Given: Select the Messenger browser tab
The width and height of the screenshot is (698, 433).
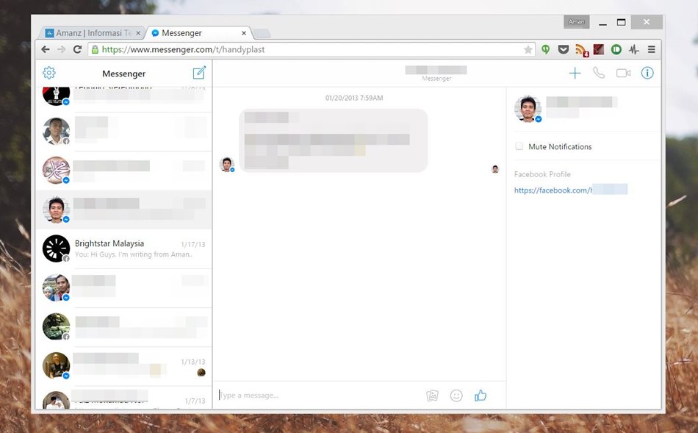Looking at the screenshot, I should tap(198, 33).
